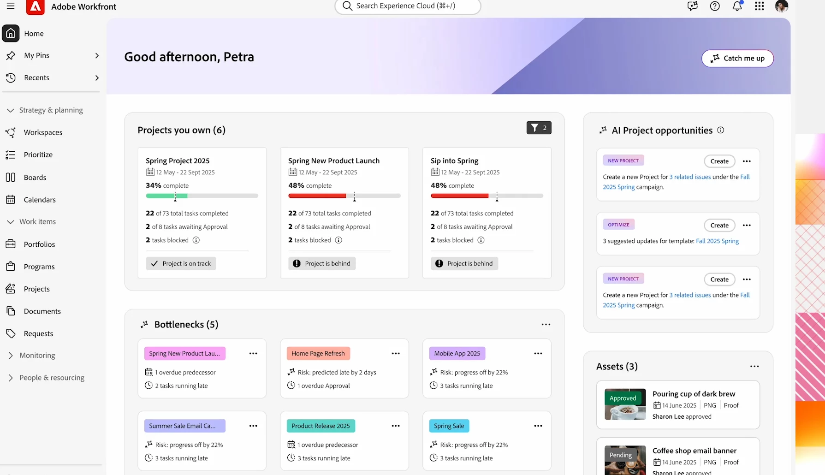Open the hamburger navigation menu
The height and width of the screenshot is (475, 825).
(11, 6)
